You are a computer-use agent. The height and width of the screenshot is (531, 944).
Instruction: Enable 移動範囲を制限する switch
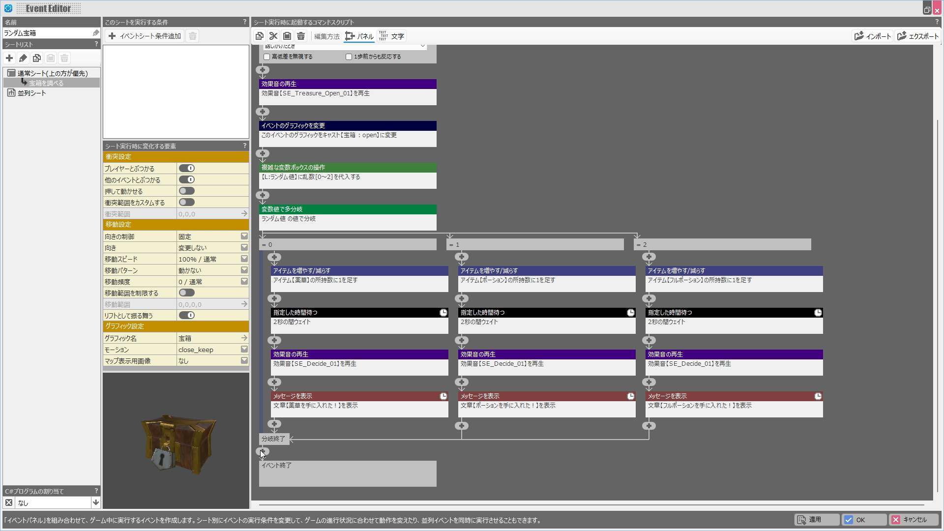click(187, 293)
